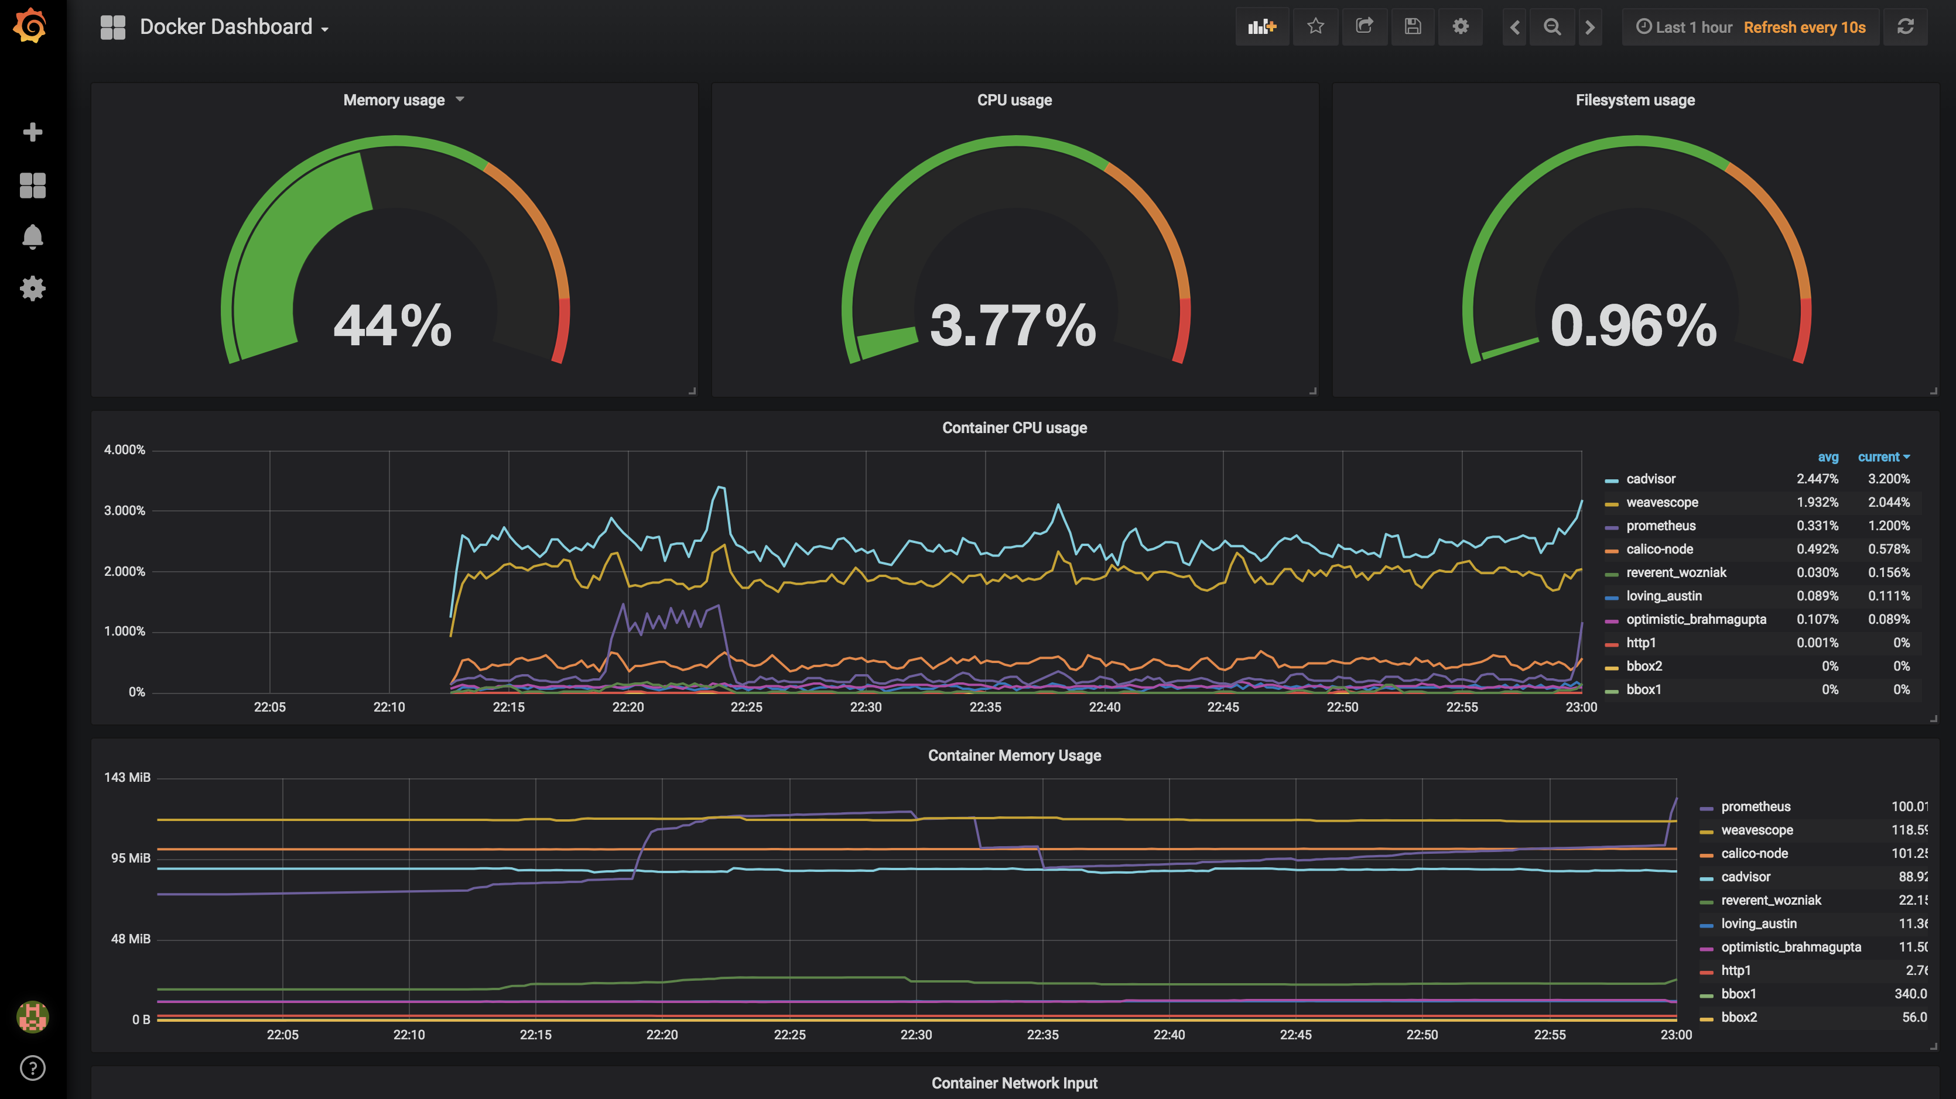Change calico-node color swatch in Memory legend
The width and height of the screenshot is (1956, 1099).
[x=1706, y=856]
